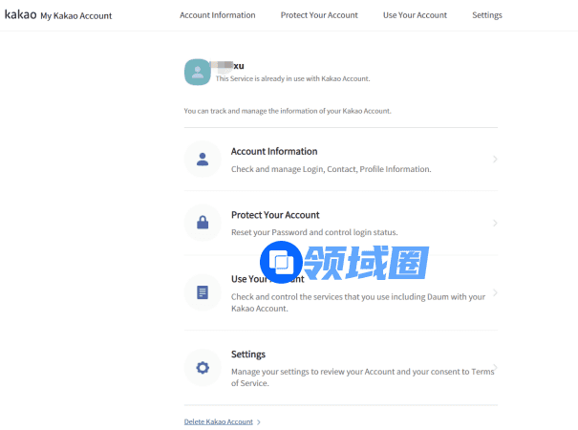Click the chevron on the Settings row
Image resolution: width=578 pixels, height=430 pixels.
[495, 368]
